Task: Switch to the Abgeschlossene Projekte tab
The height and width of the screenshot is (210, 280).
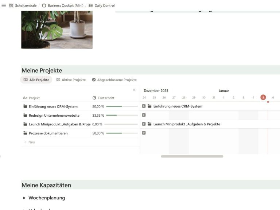Action: [x=114, y=80]
